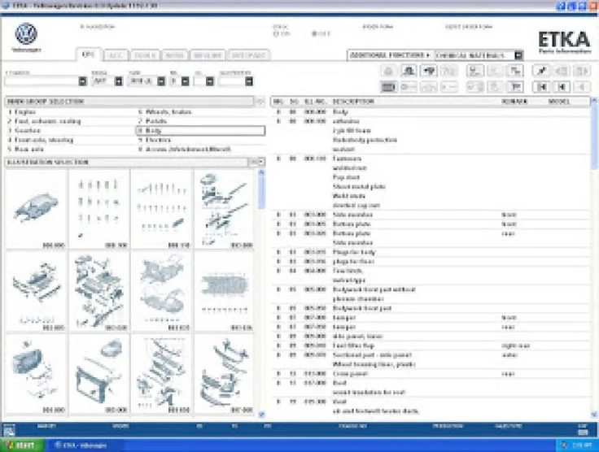Click the wrench tool icon in the toolbar
Screen dimensions: 599x452
(539, 71)
